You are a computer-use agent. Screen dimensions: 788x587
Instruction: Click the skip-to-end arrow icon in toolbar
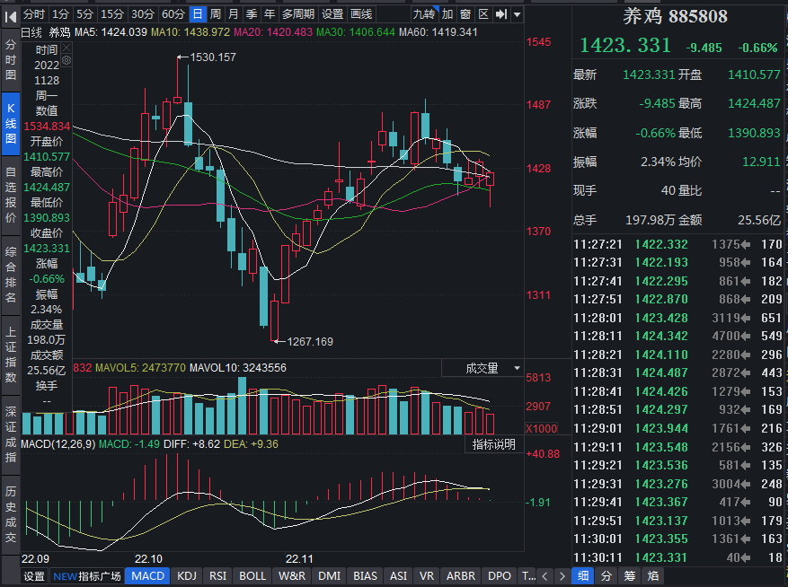pos(502,14)
